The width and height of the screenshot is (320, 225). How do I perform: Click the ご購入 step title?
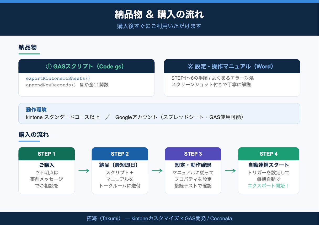click(46, 165)
